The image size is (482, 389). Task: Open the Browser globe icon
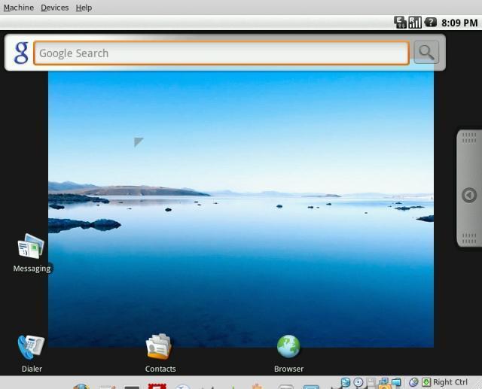[x=288, y=347]
